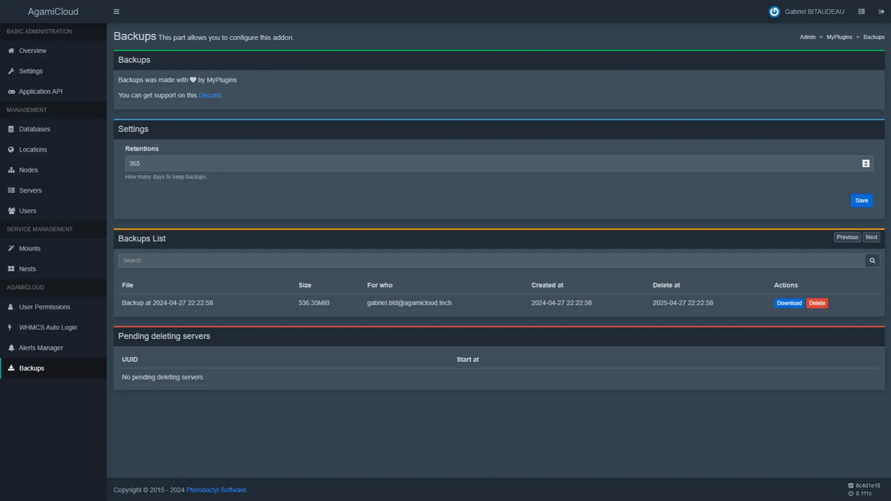Toggle the sidebar hamburger menu

coord(116,12)
